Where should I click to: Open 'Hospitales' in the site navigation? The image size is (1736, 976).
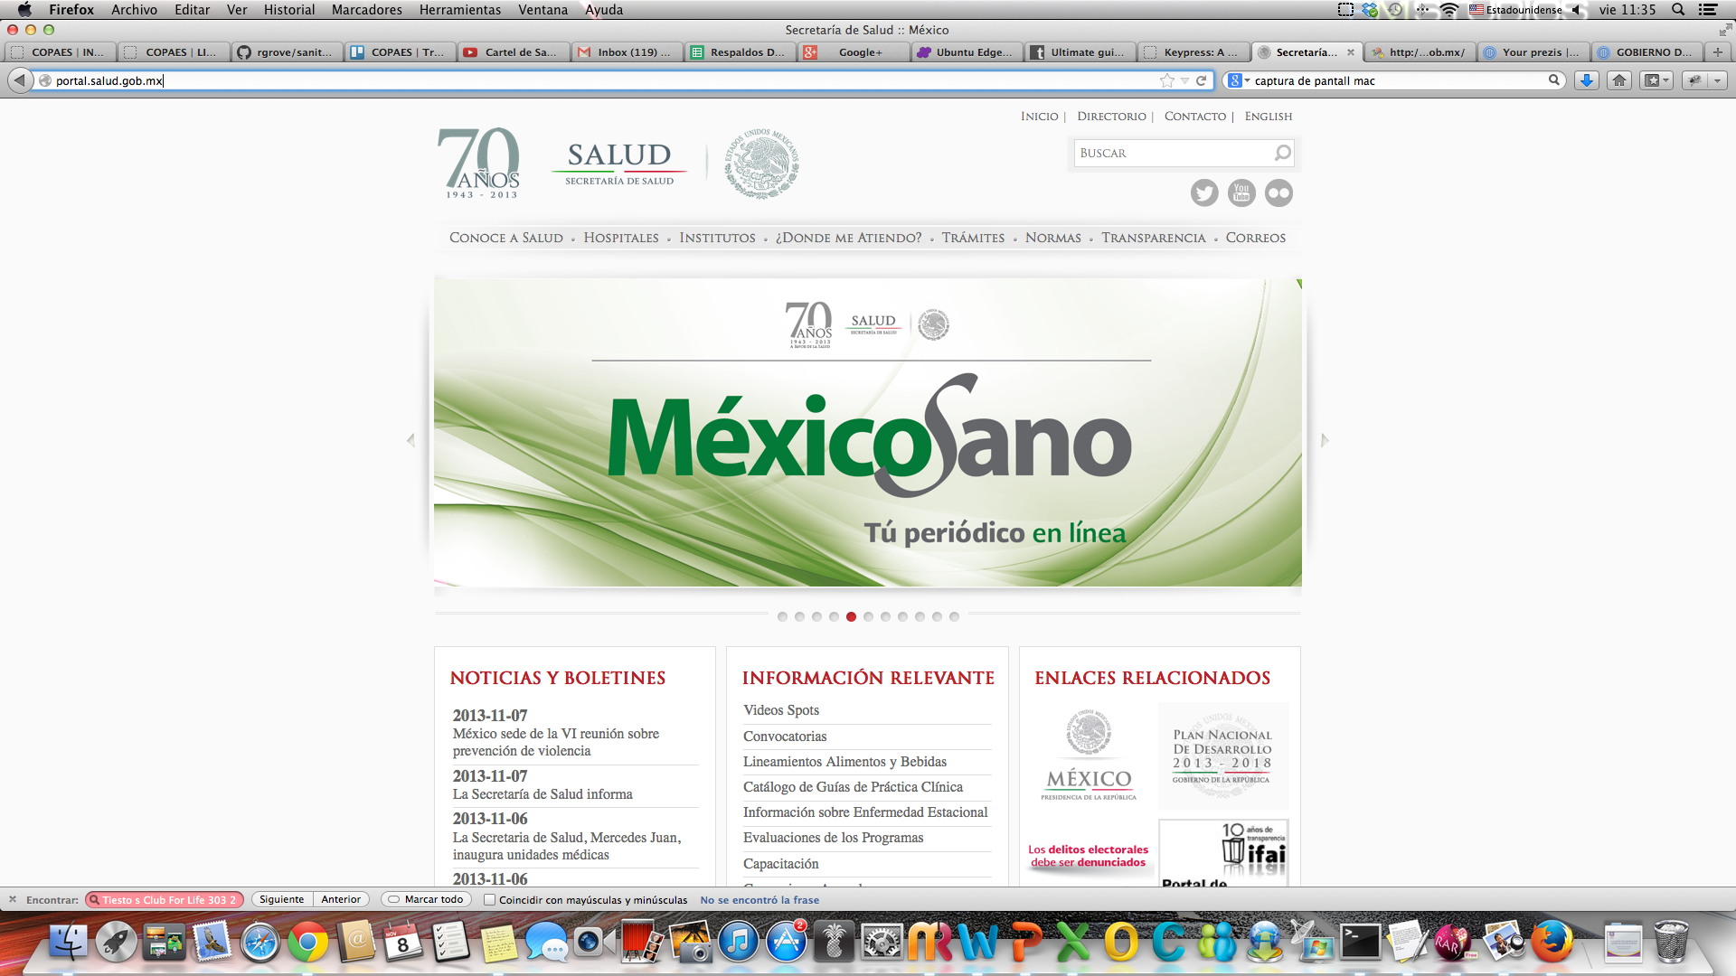coord(621,238)
